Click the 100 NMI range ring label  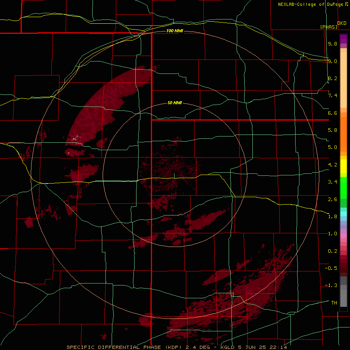175,31
